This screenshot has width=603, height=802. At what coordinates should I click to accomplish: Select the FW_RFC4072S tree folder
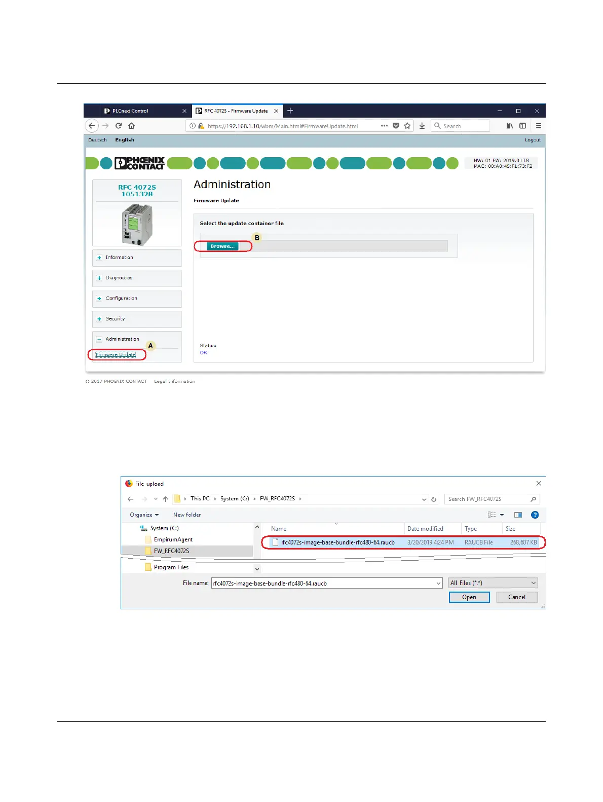coord(171,551)
